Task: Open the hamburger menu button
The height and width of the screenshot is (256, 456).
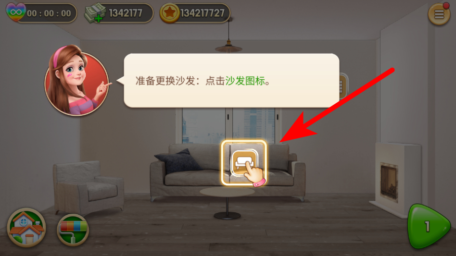Action: [x=439, y=13]
